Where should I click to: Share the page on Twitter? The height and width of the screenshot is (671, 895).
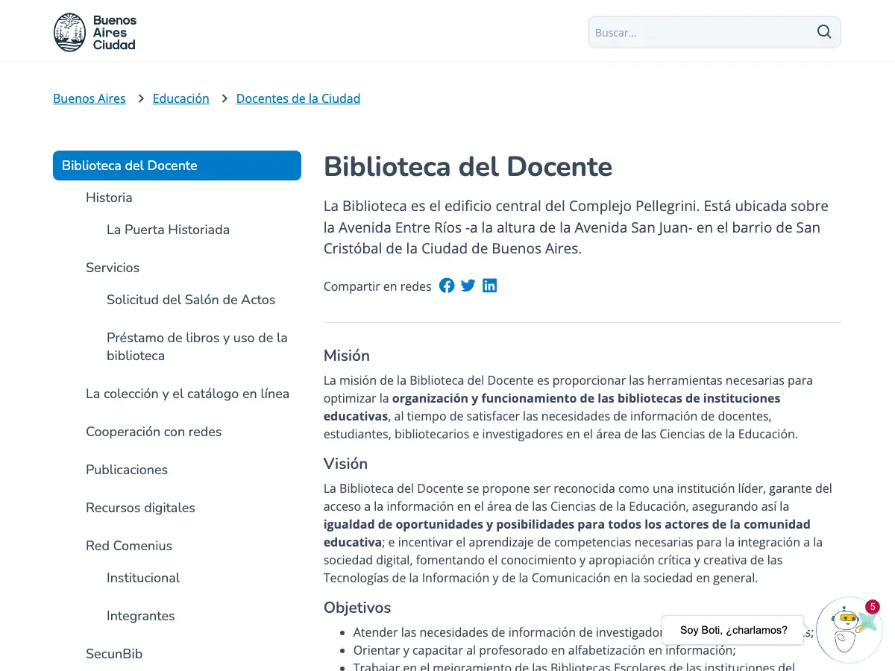click(468, 286)
